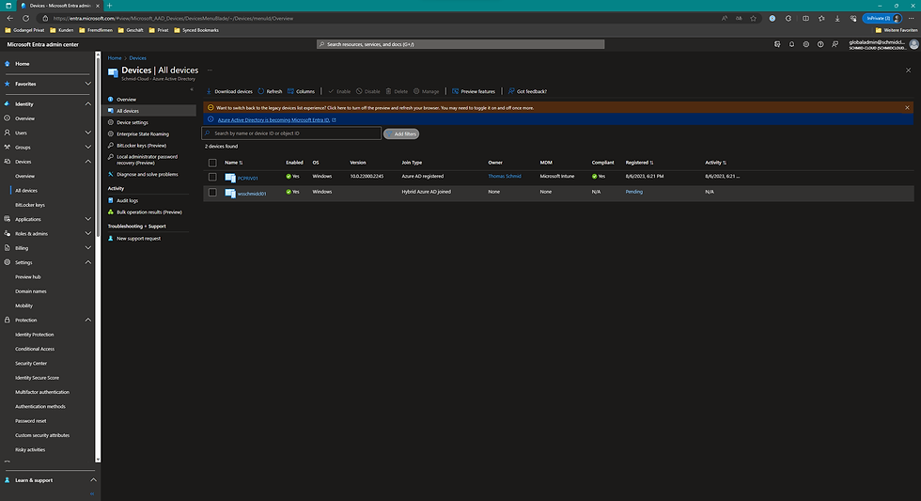Click the Audit logs icon
Image resolution: width=921 pixels, height=501 pixels.
(111, 200)
